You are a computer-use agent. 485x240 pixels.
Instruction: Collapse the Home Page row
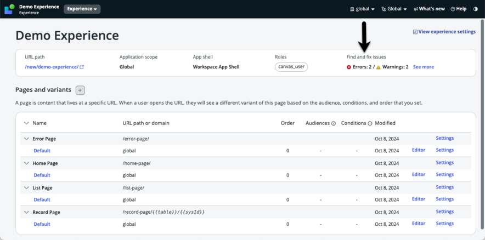26,163
